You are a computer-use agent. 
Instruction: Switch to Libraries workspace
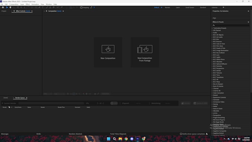click(x=215, y=7)
